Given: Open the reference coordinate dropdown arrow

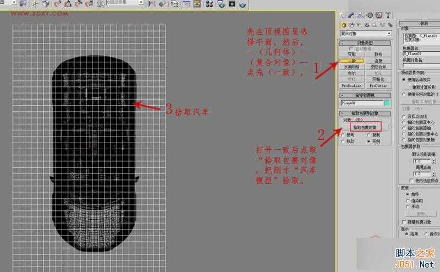Looking at the screenshot, I should coord(14,2).
